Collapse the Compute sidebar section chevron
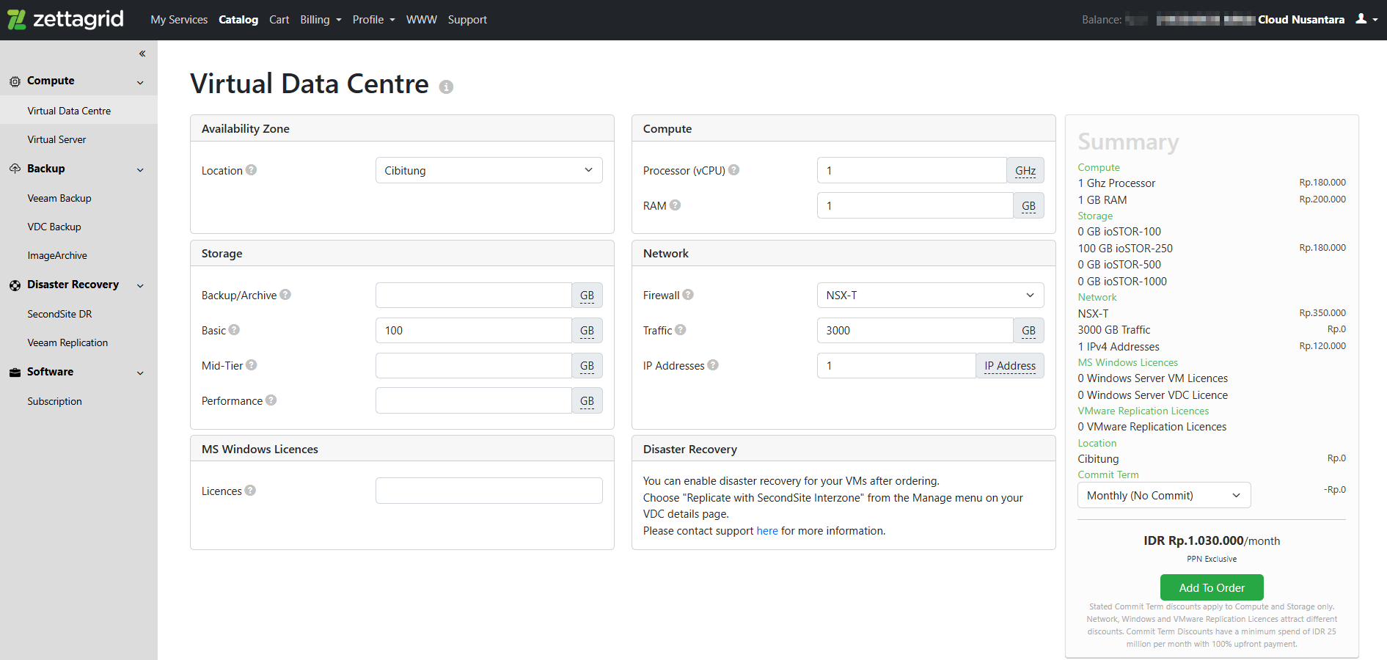 (x=140, y=82)
